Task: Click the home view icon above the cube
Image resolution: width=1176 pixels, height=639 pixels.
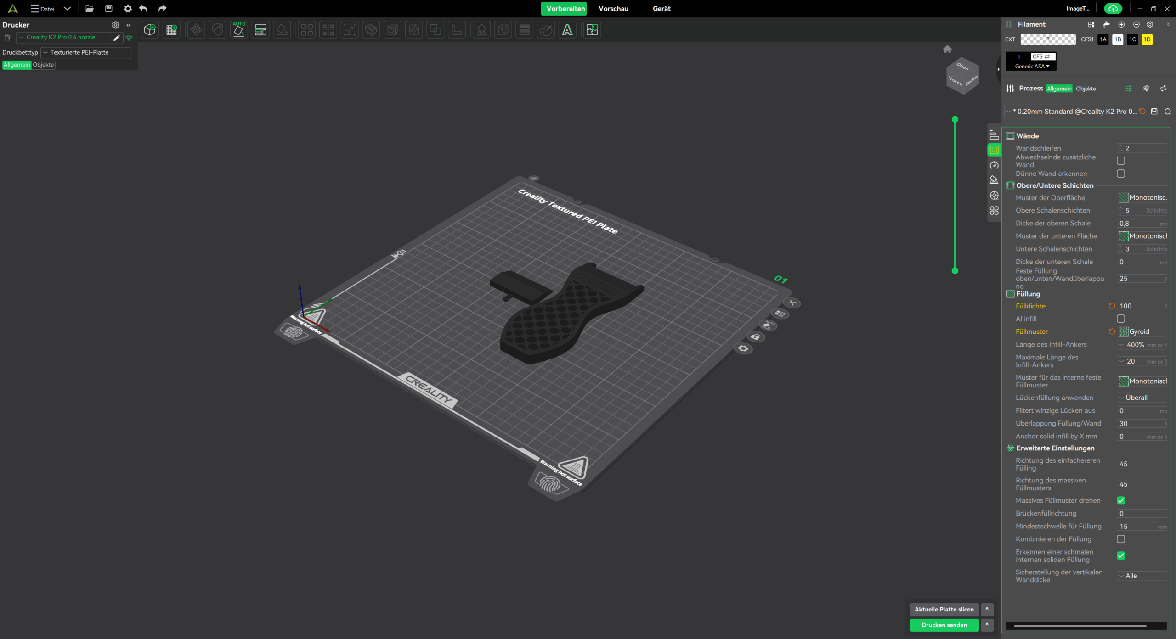Action: [947, 49]
